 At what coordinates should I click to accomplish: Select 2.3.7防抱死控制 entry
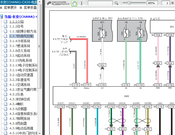click(x=21, y=36)
